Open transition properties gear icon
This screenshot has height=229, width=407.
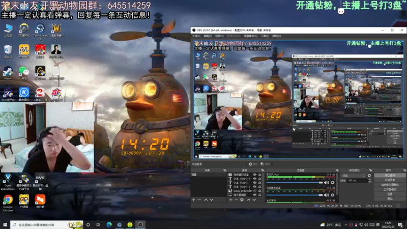[x=369, y=176]
